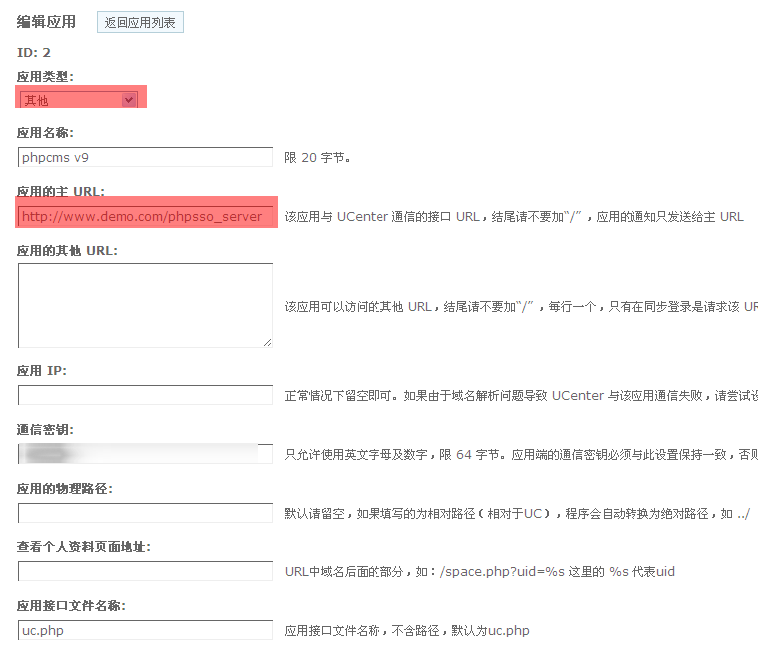The width and height of the screenshot is (758, 649).
Task: Click the 查看个人资料页面地址 input field
Action: pos(144,571)
